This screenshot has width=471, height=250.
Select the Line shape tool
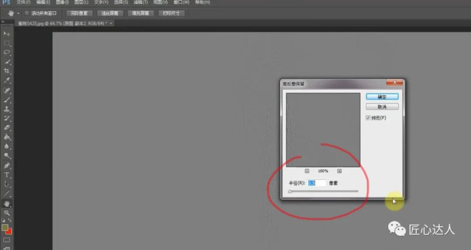point(7,193)
